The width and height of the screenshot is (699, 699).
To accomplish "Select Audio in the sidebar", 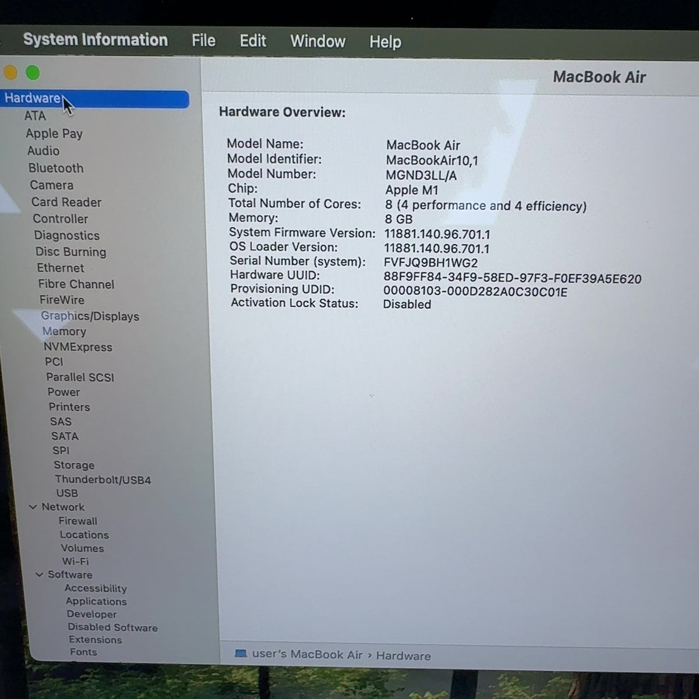I will [43, 151].
